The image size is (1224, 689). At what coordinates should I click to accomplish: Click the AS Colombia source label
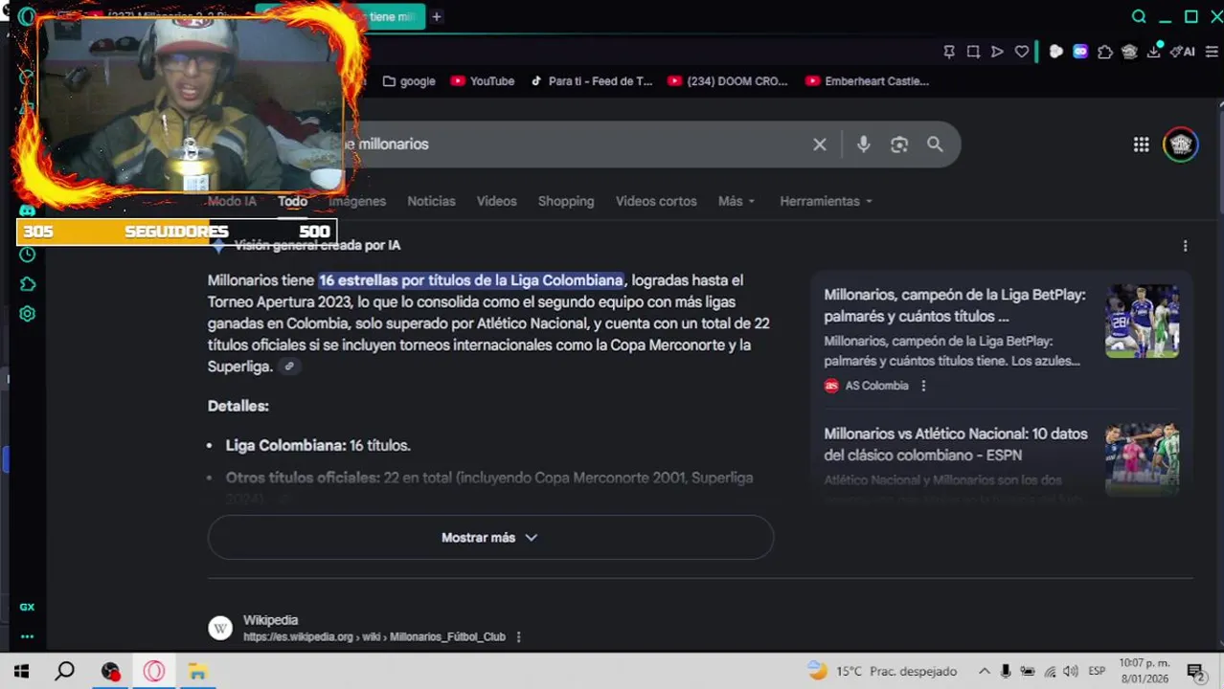click(x=876, y=386)
